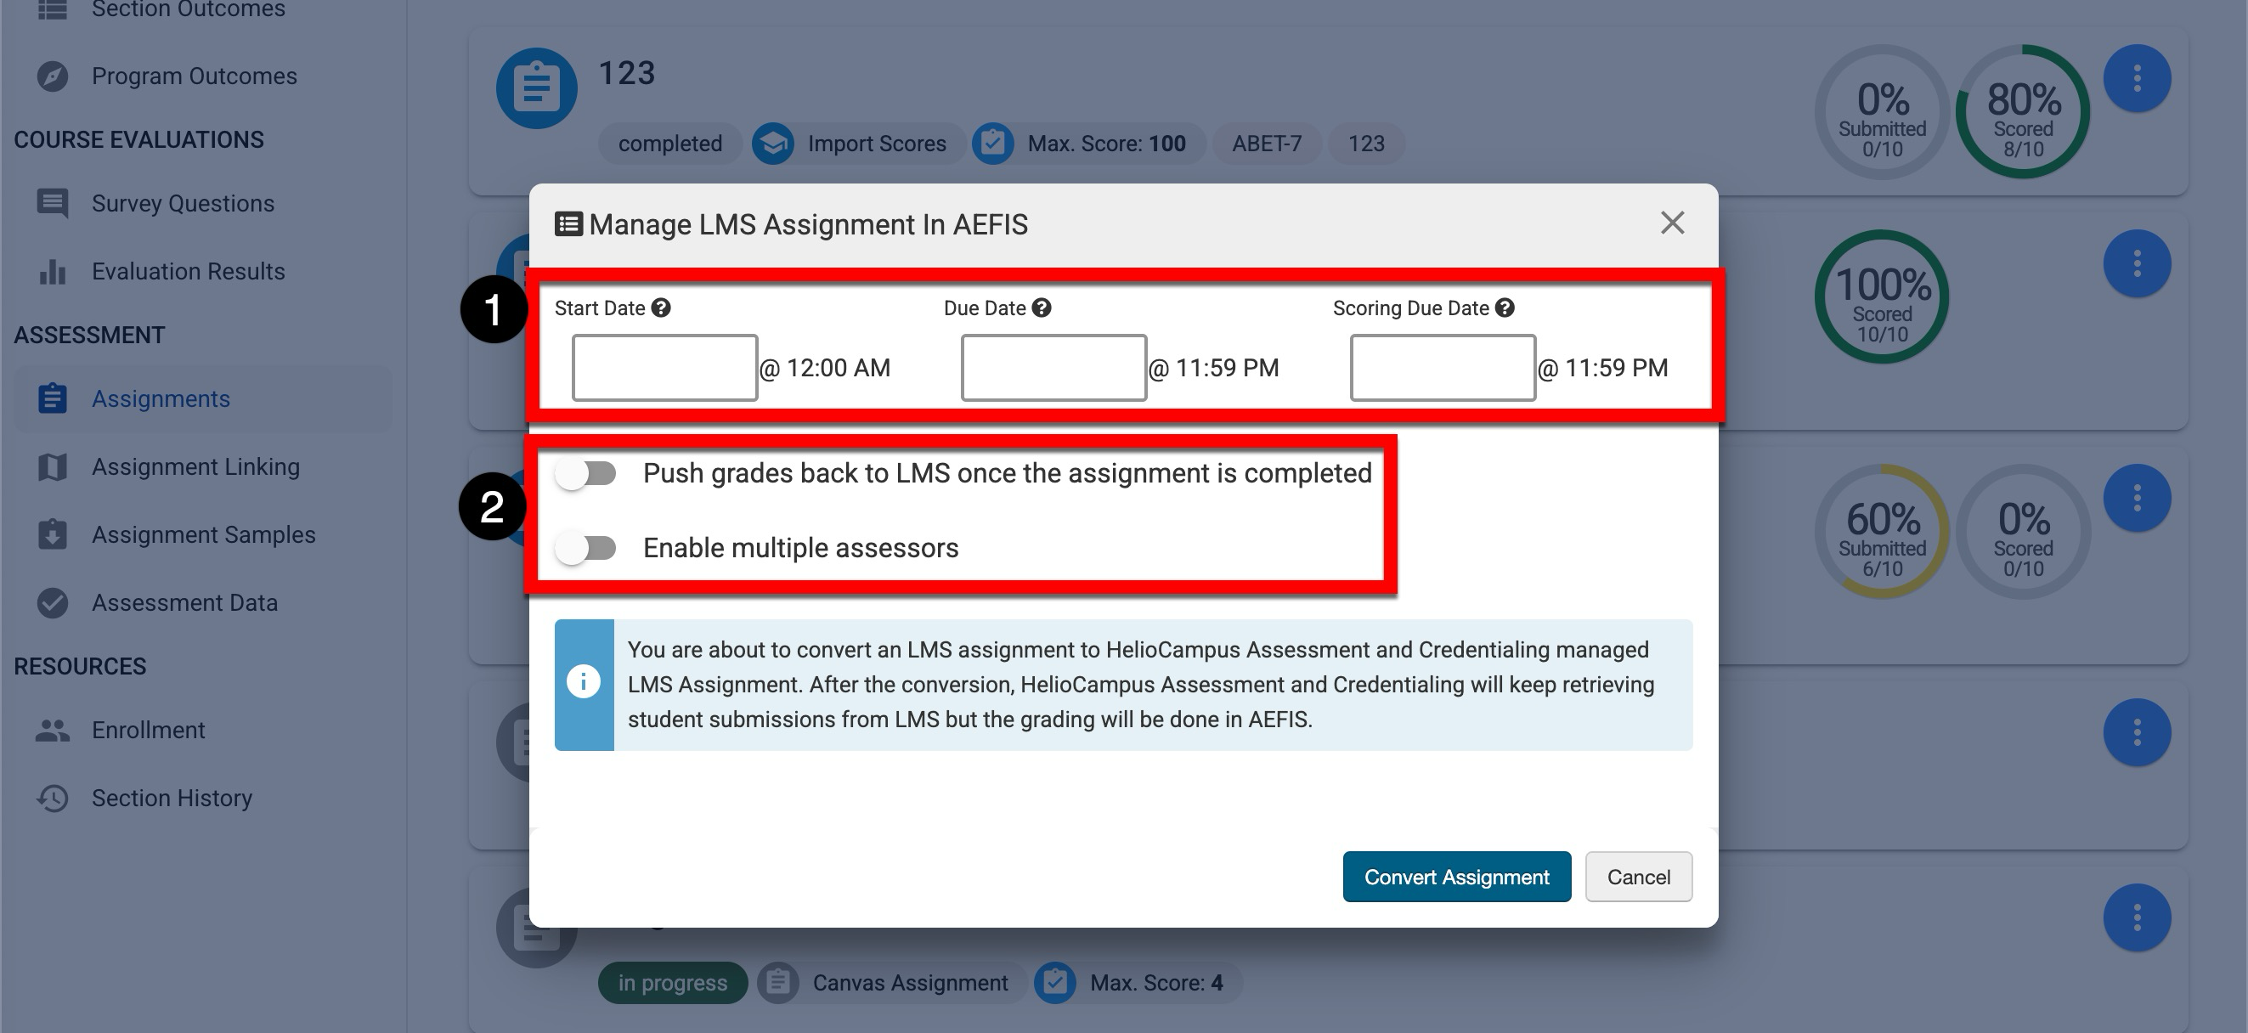Click Cancel in the dialog

tap(1638, 877)
